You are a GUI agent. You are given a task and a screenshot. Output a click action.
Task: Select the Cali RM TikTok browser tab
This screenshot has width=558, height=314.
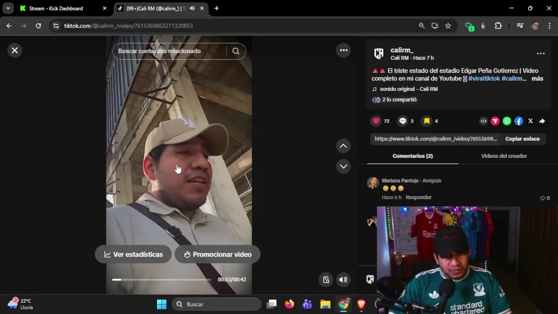[156, 8]
